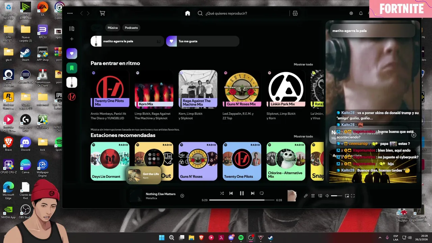
Task: Add Nothing Else Matters to liked songs
Action: (x=182, y=196)
